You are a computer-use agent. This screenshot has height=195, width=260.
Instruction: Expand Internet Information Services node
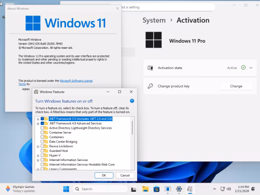click(38, 160)
